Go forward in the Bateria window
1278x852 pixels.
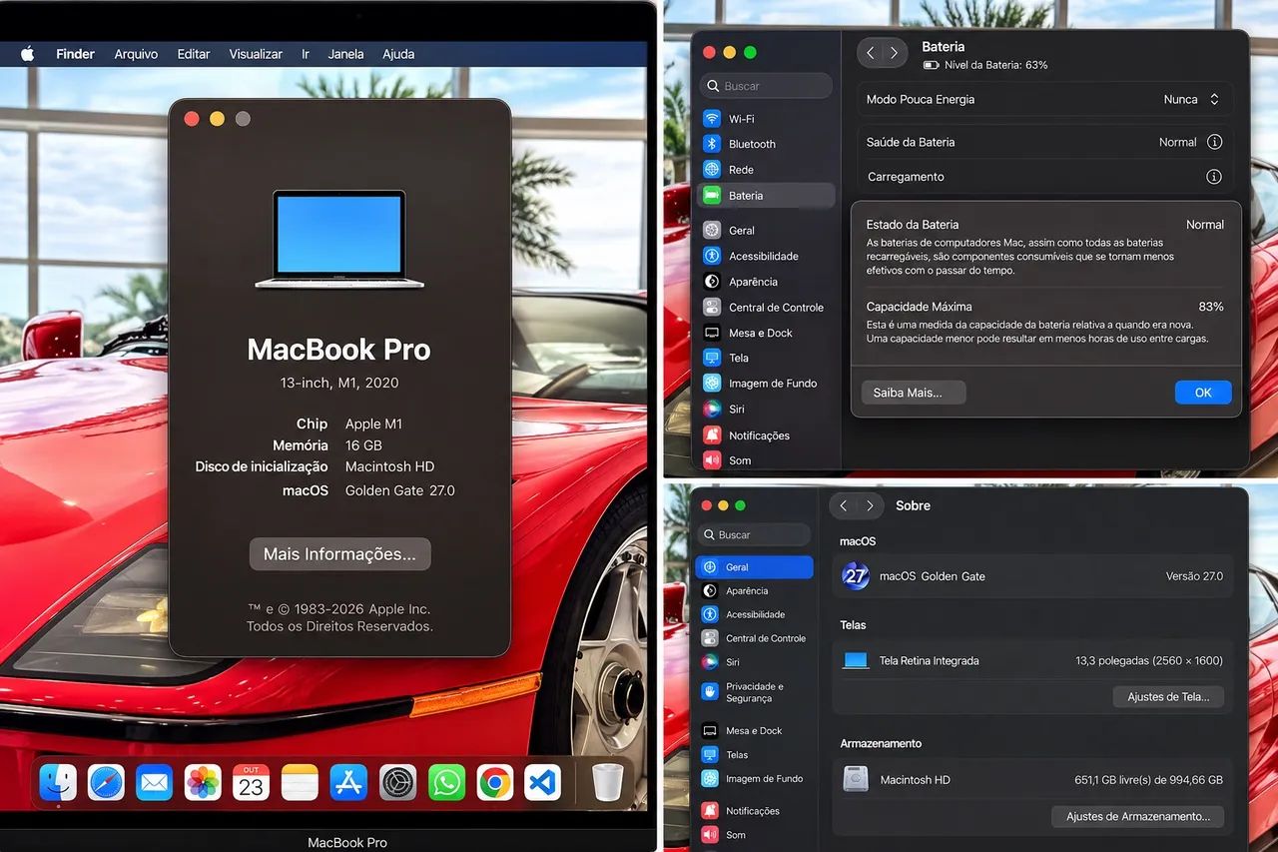[x=894, y=53]
